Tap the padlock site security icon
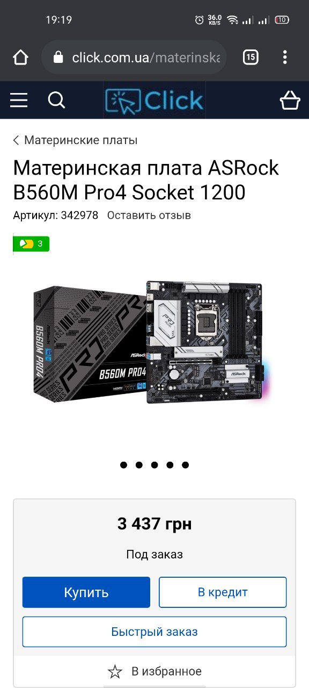This screenshot has width=309, height=688. pyautogui.click(x=58, y=58)
